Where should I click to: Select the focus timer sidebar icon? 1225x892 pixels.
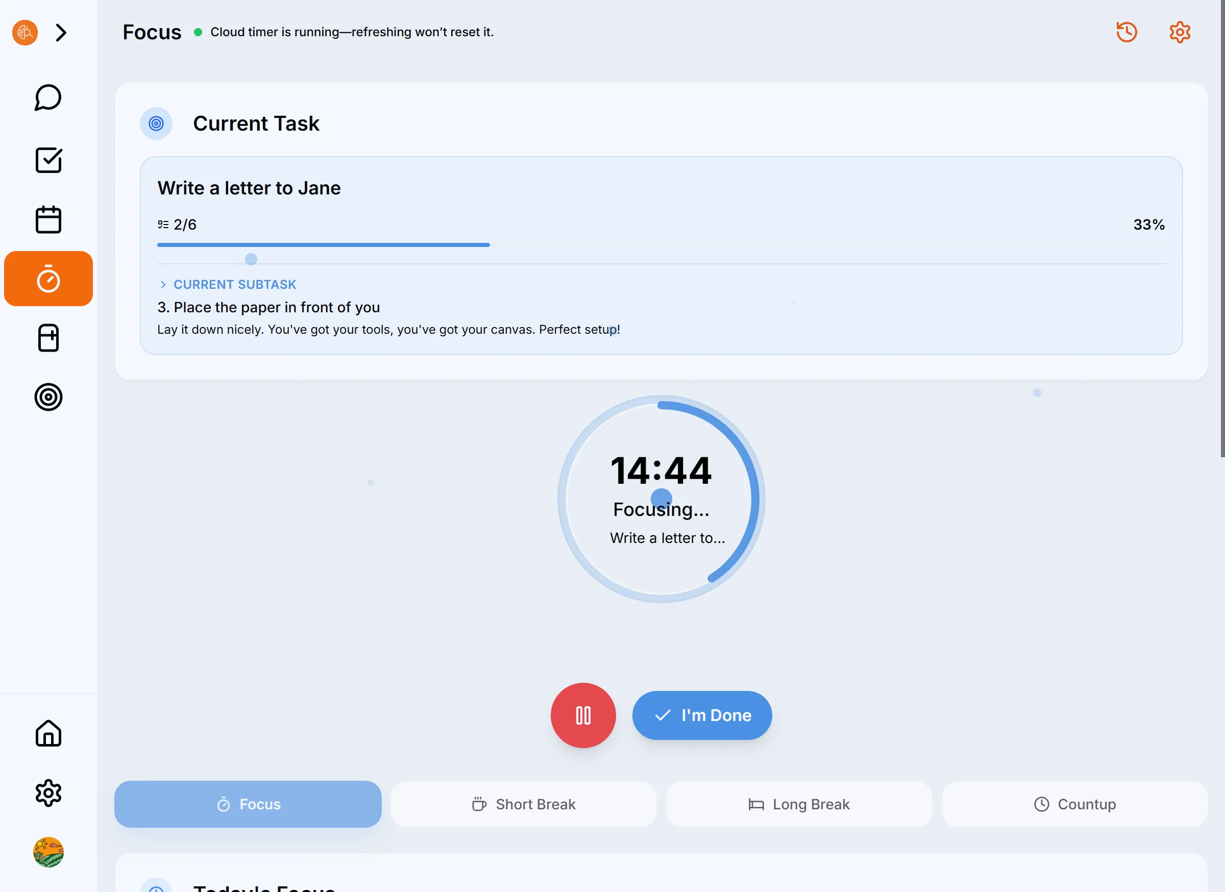[x=48, y=279]
